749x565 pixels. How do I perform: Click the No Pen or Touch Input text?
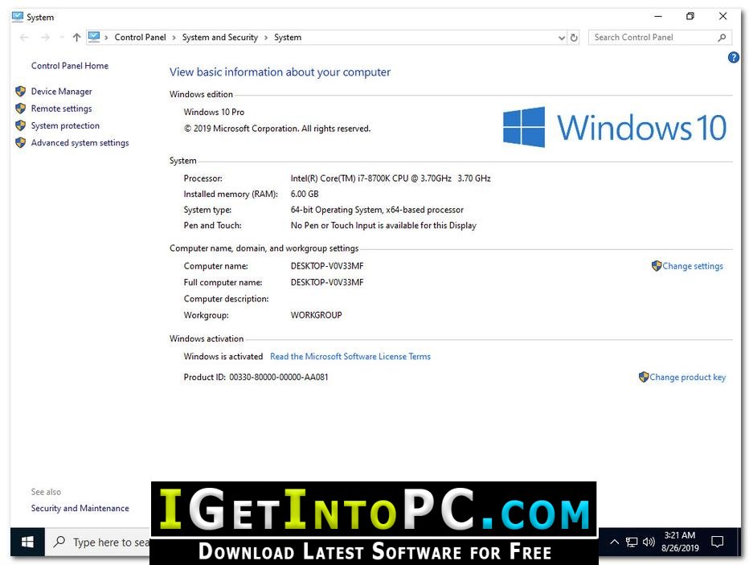coord(383,225)
